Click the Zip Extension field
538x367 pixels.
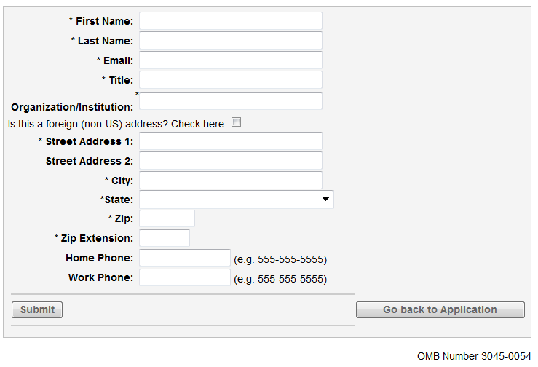point(165,238)
